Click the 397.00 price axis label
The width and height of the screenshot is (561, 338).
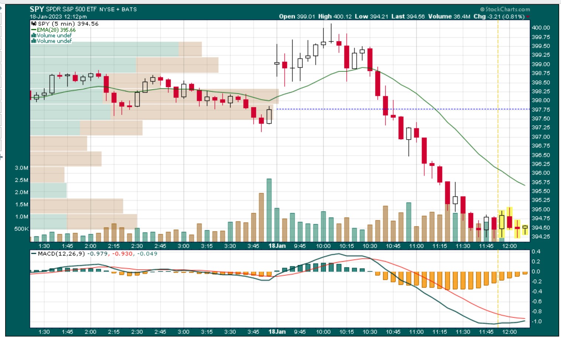541,137
